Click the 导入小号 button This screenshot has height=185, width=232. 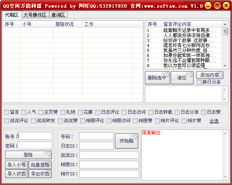pos(17,165)
